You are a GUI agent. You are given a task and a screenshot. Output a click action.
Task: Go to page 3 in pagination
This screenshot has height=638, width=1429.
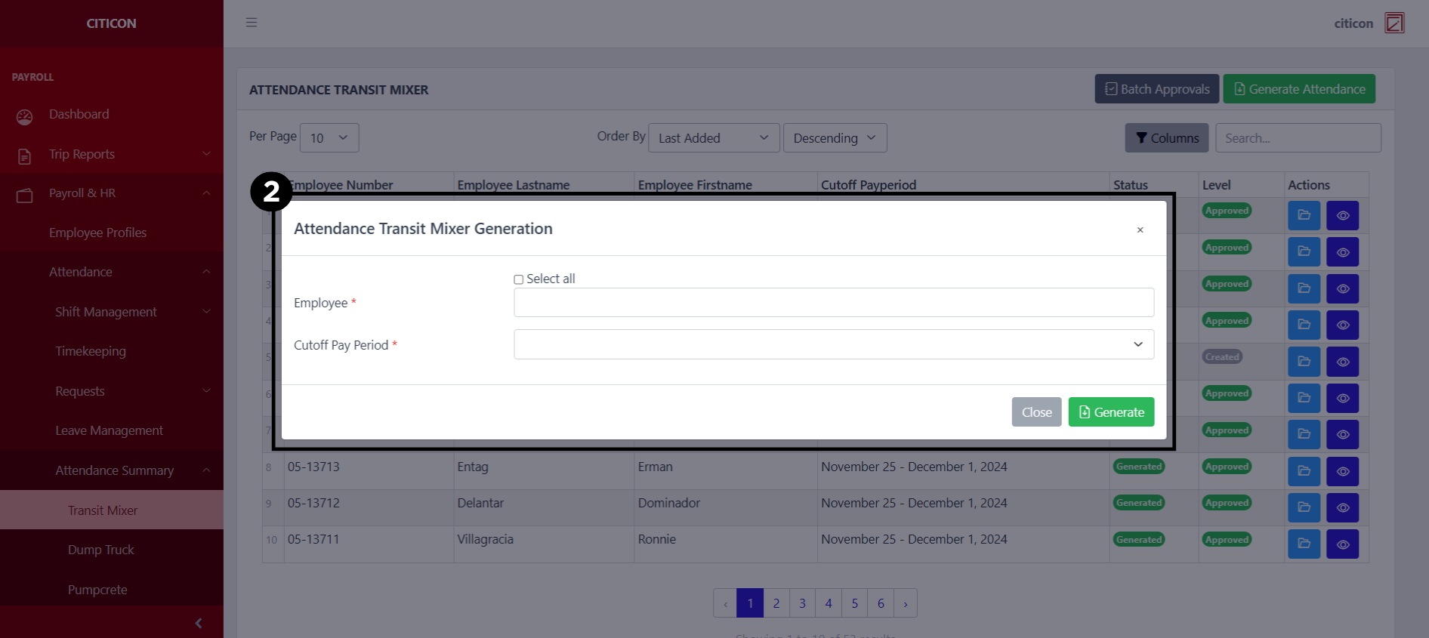(x=802, y=603)
